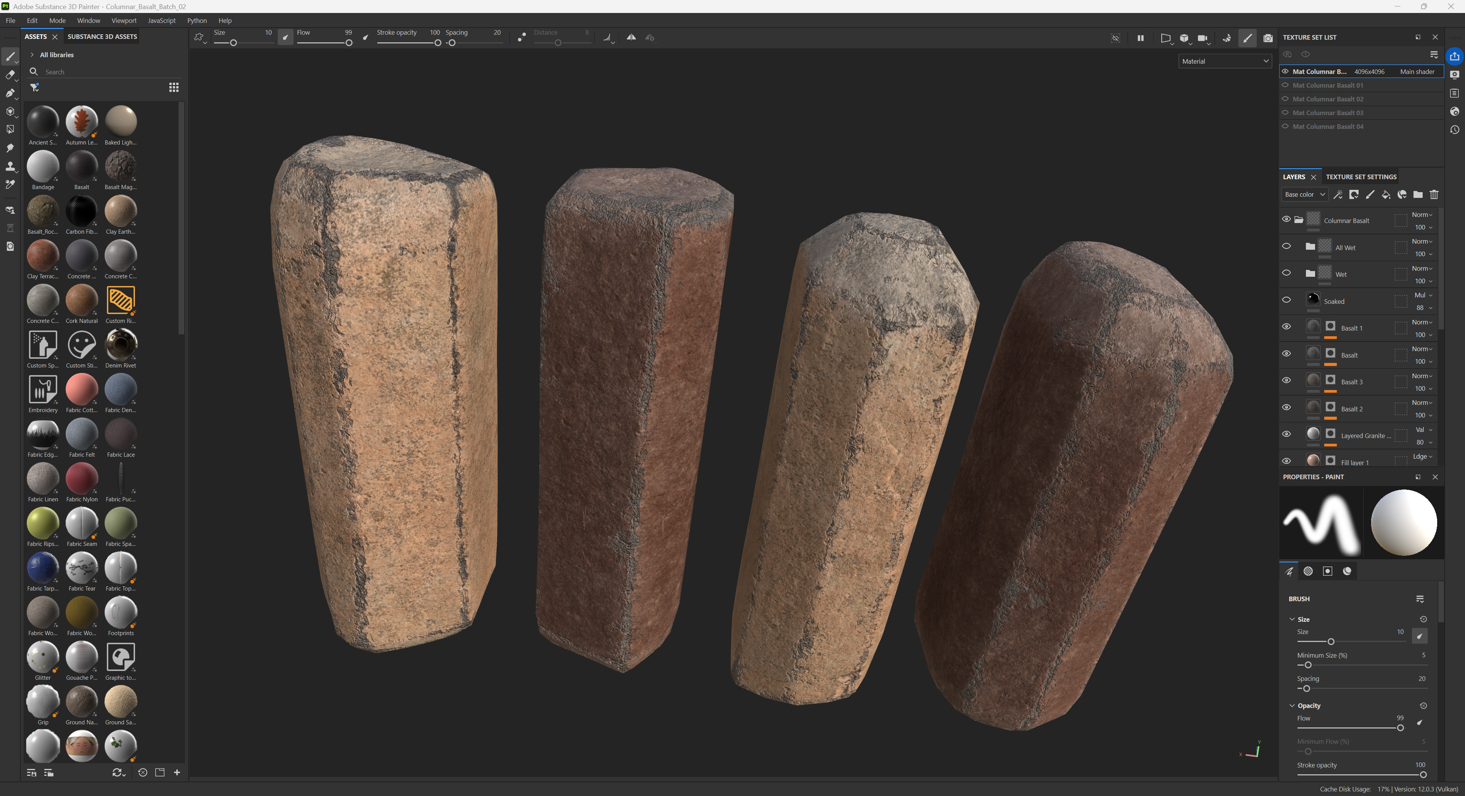Image resolution: width=1465 pixels, height=796 pixels.
Task: Open the filter assets funnel icon
Action: 35,88
